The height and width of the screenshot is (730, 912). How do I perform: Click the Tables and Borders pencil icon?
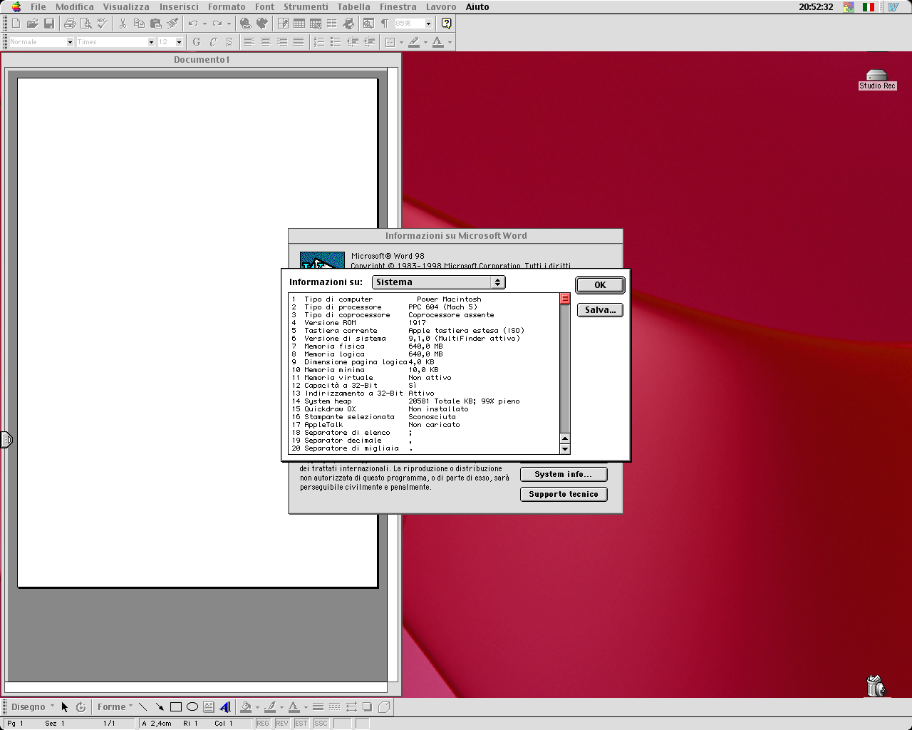tap(283, 24)
